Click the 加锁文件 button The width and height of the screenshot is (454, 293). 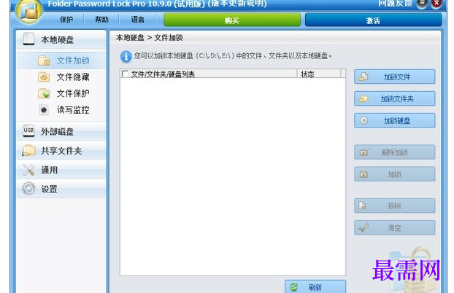point(395,77)
